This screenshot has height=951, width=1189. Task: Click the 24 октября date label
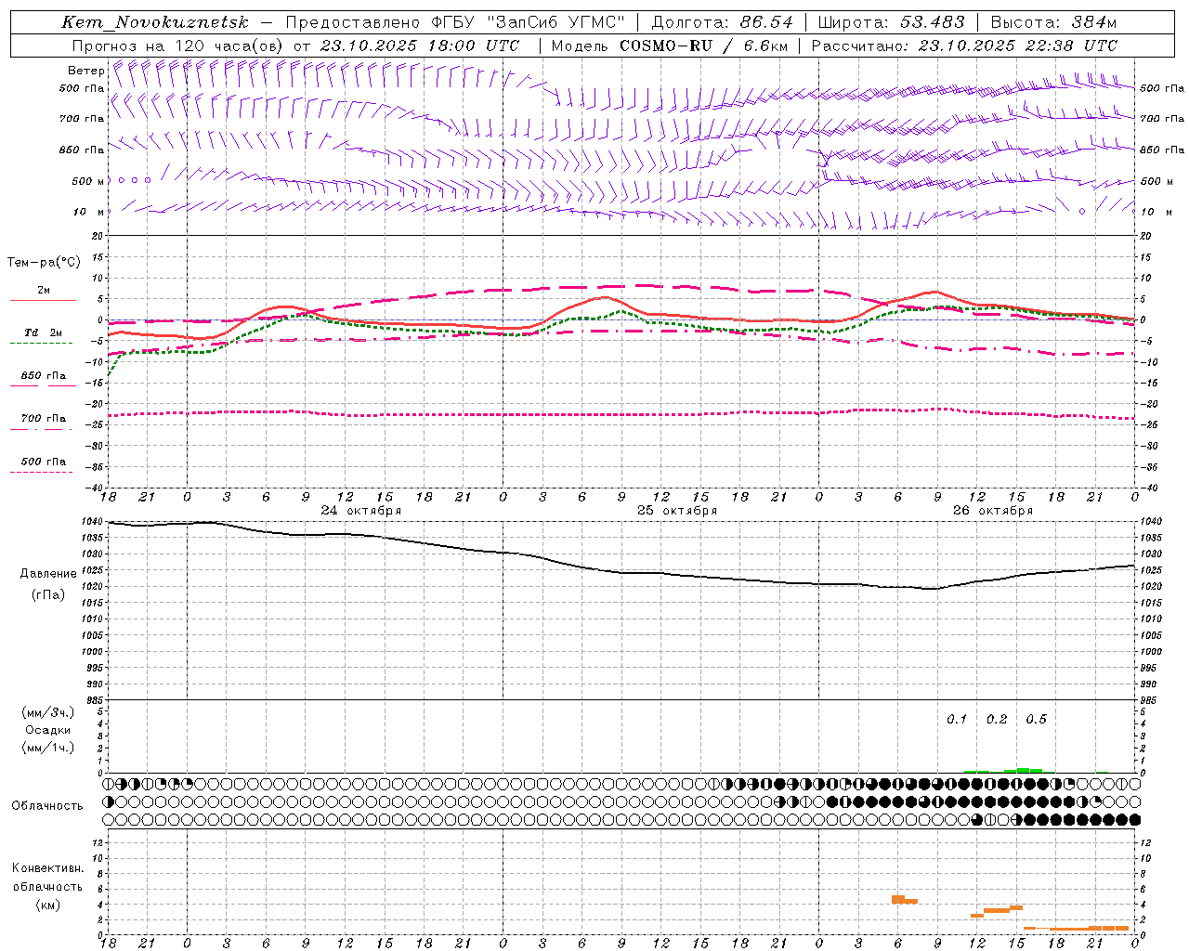[361, 510]
